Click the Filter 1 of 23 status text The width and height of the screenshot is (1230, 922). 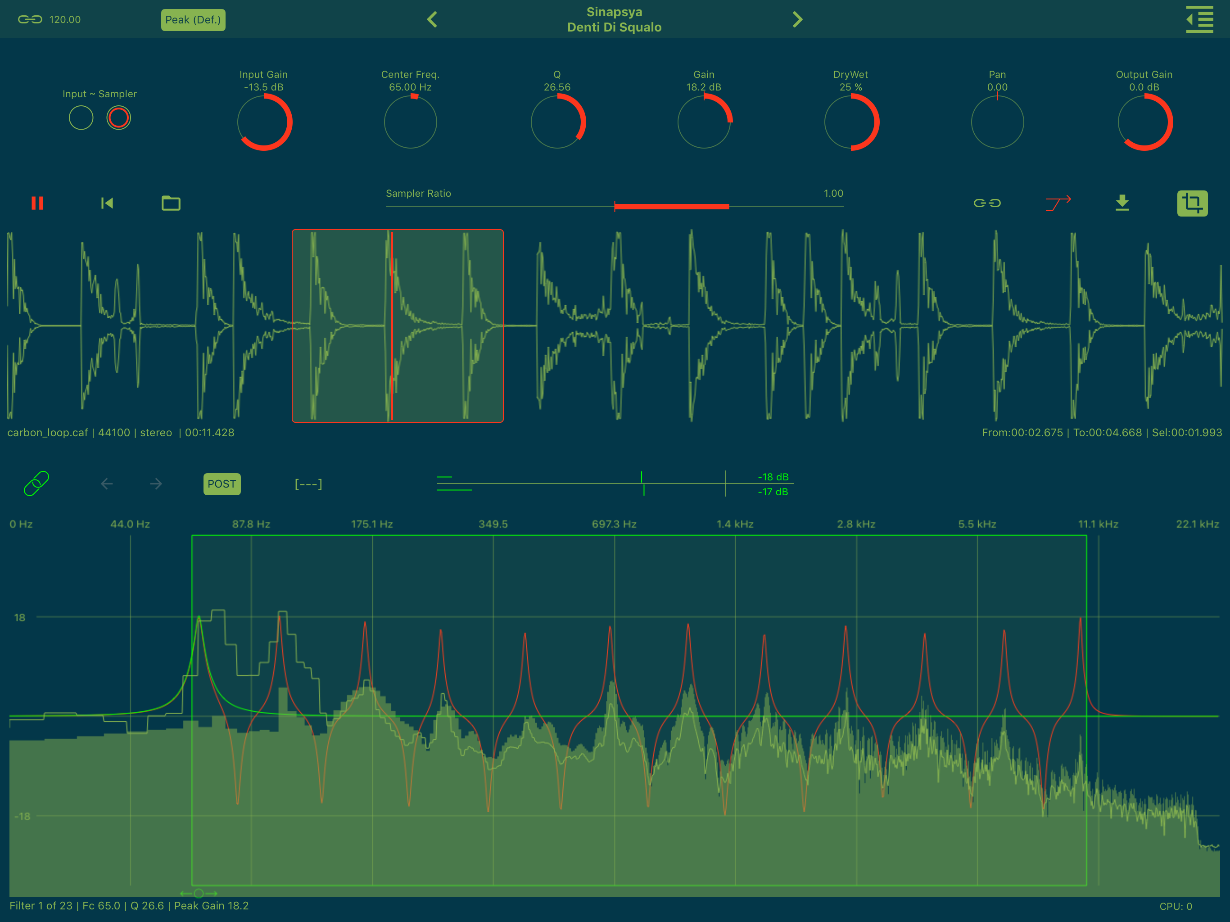(x=129, y=906)
